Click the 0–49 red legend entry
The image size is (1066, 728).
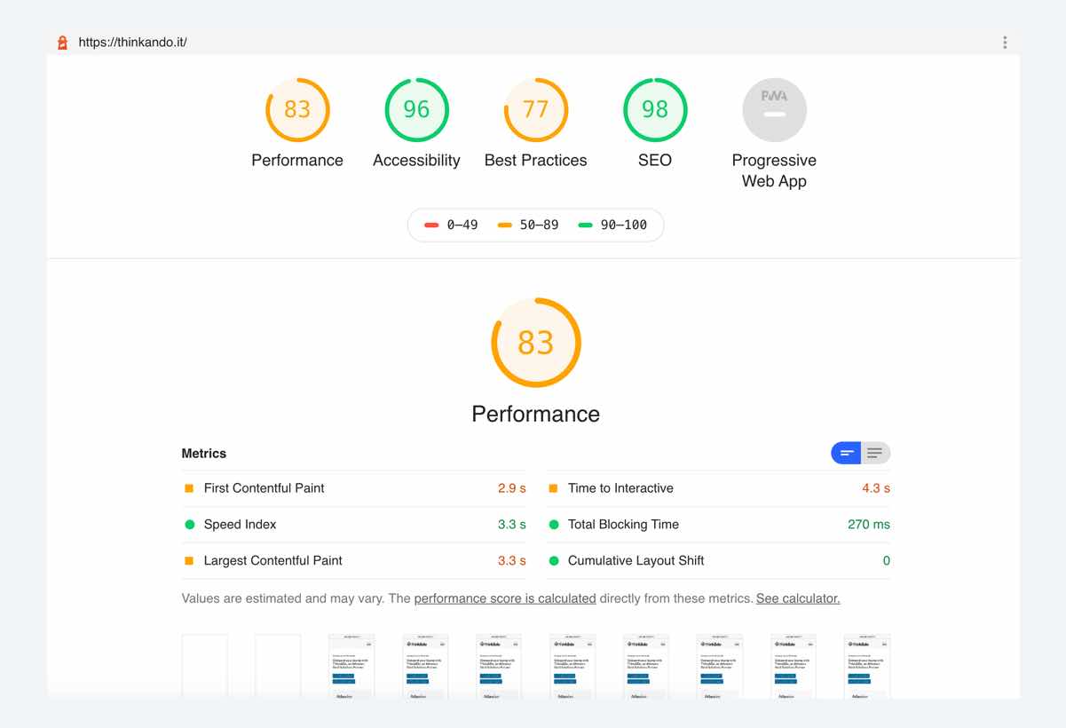[451, 226]
